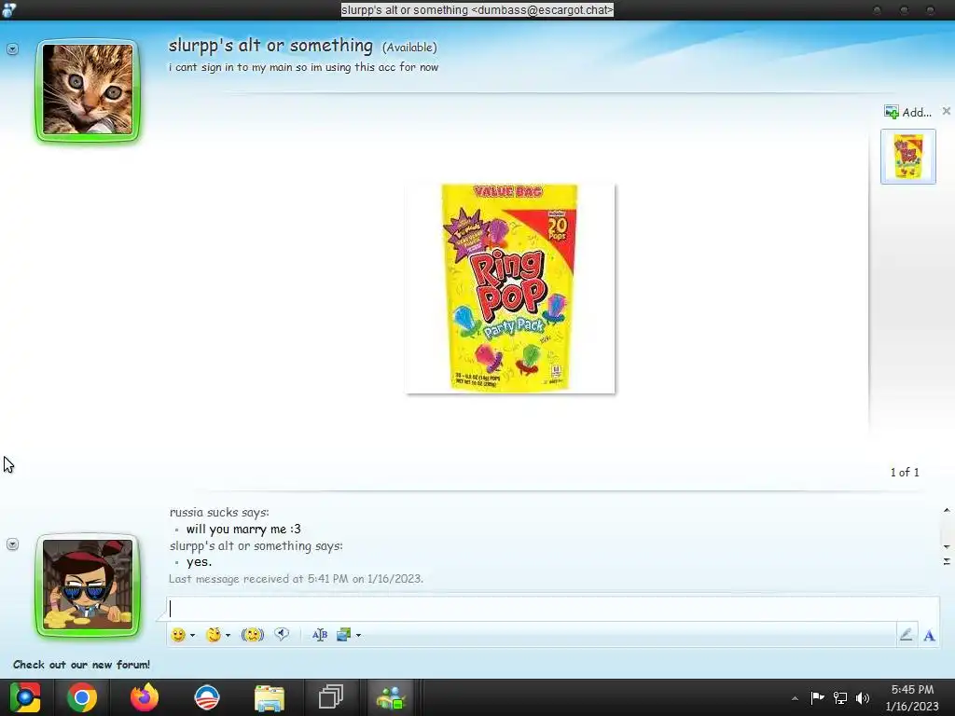The height and width of the screenshot is (716, 955).
Task: Open the emoticon dropdown arrow
Action: click(x=192, y=635)
